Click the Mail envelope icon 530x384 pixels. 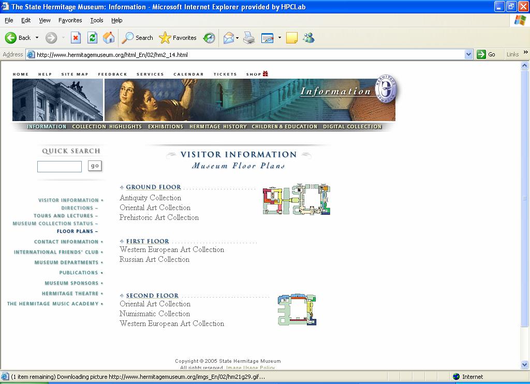[229, 38]
